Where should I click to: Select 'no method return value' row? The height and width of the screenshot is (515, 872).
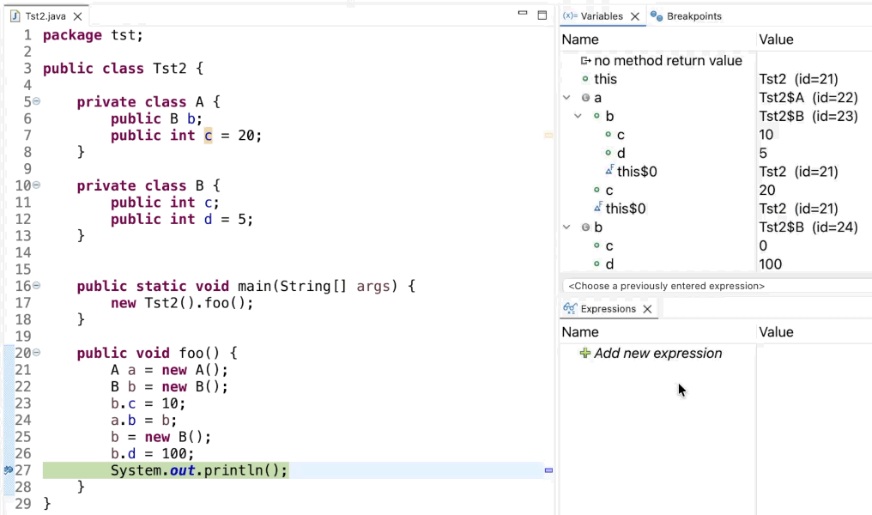pos(668,61)
